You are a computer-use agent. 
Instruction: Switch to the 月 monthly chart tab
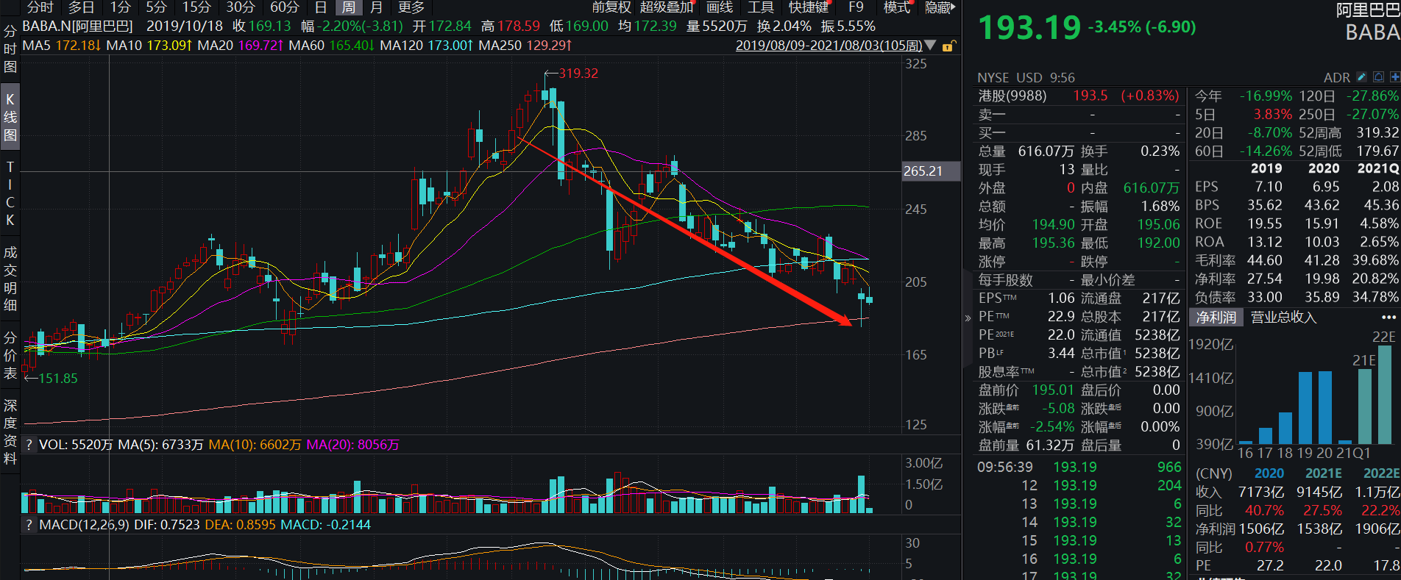(376, 7)
